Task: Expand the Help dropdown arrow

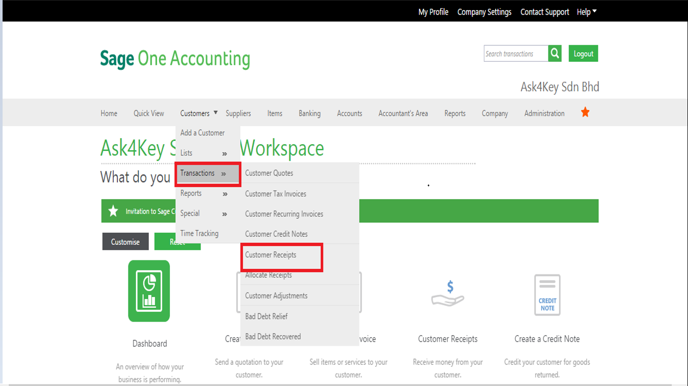Action: [594, 11]
